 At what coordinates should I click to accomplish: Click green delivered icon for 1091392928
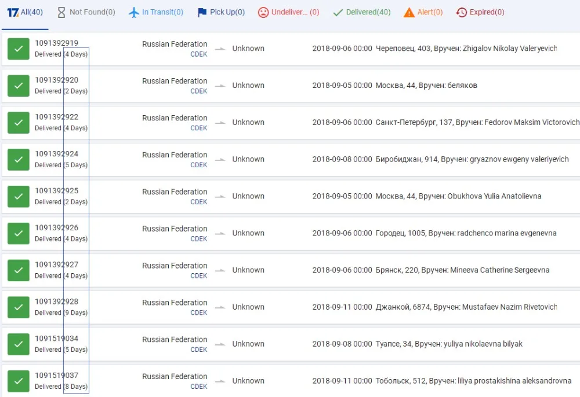point(19,307)
